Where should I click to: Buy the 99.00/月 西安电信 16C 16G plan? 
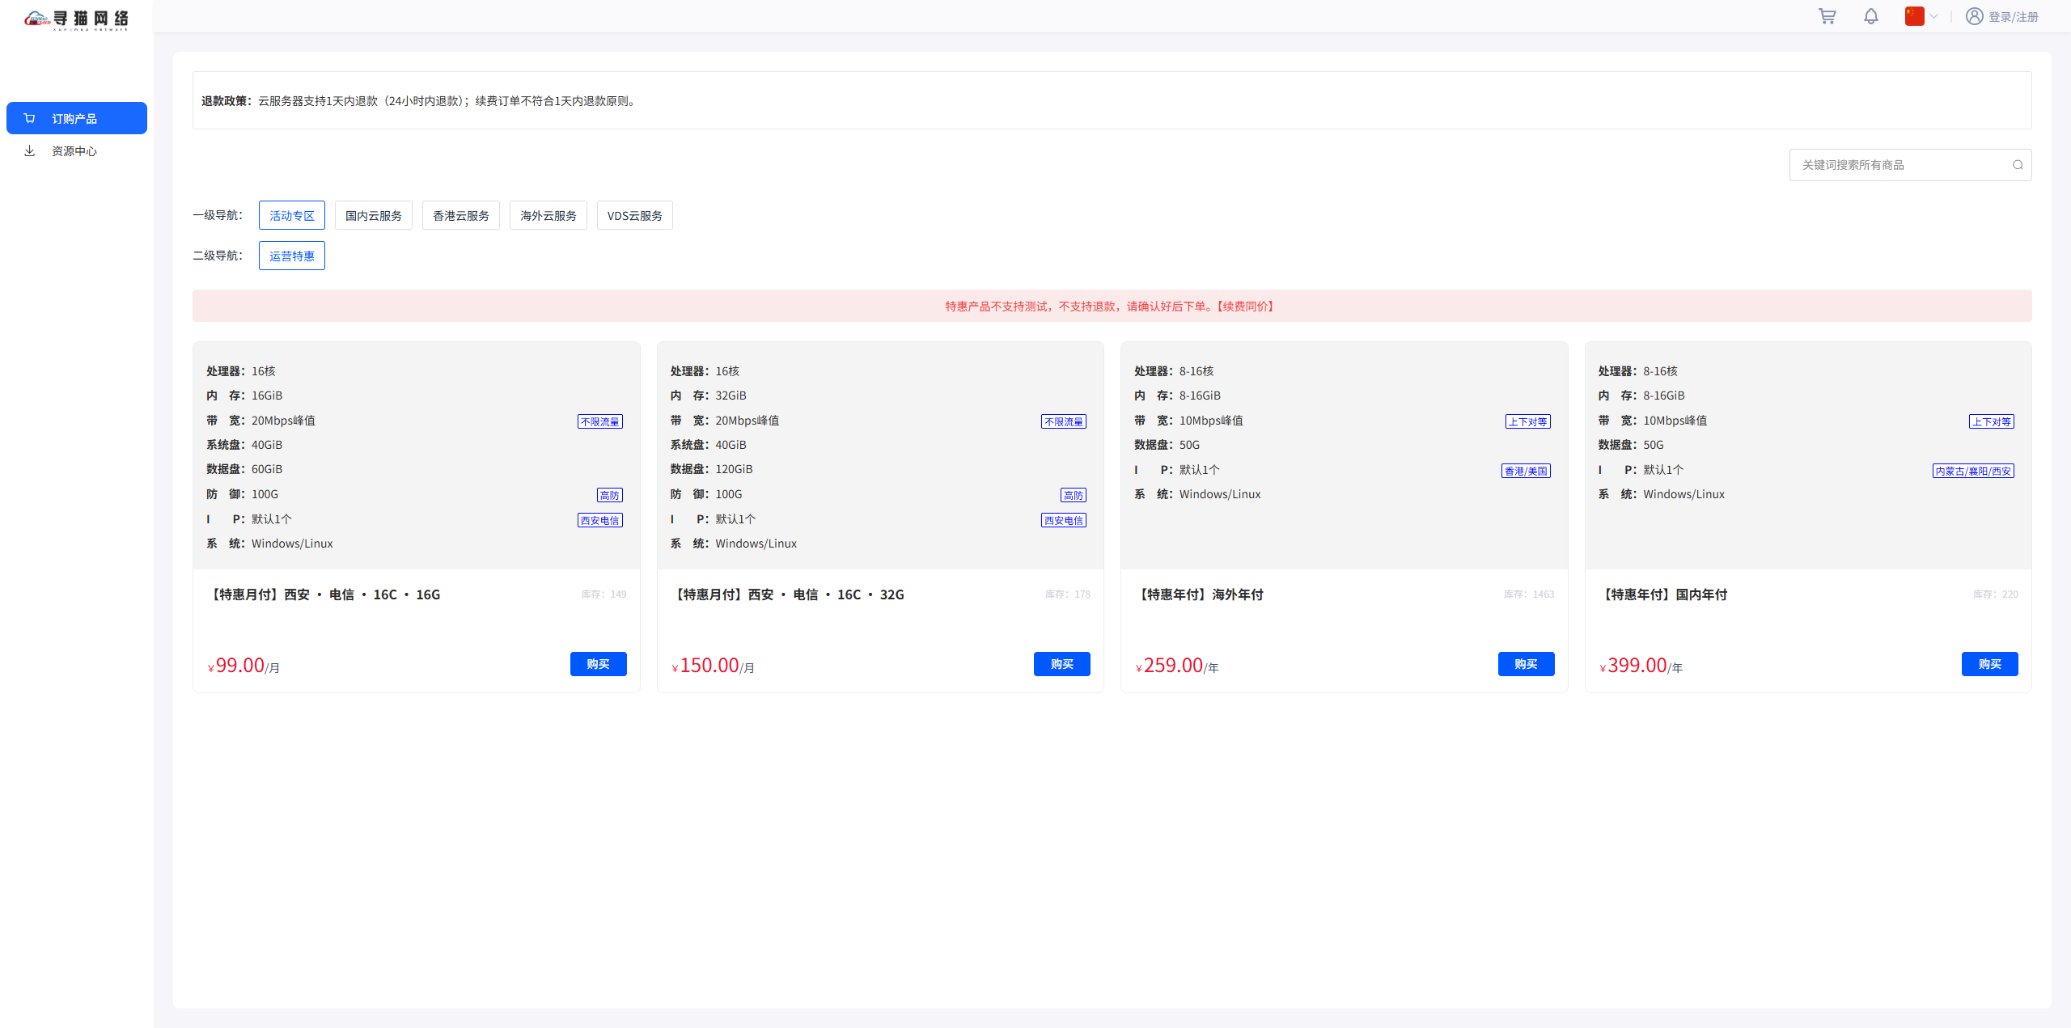click(599, 664)
